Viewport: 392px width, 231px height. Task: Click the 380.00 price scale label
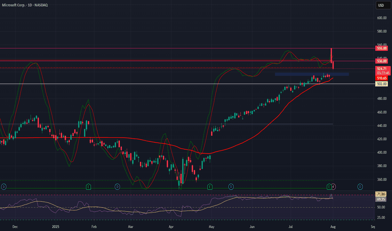[x=382, y=166]
